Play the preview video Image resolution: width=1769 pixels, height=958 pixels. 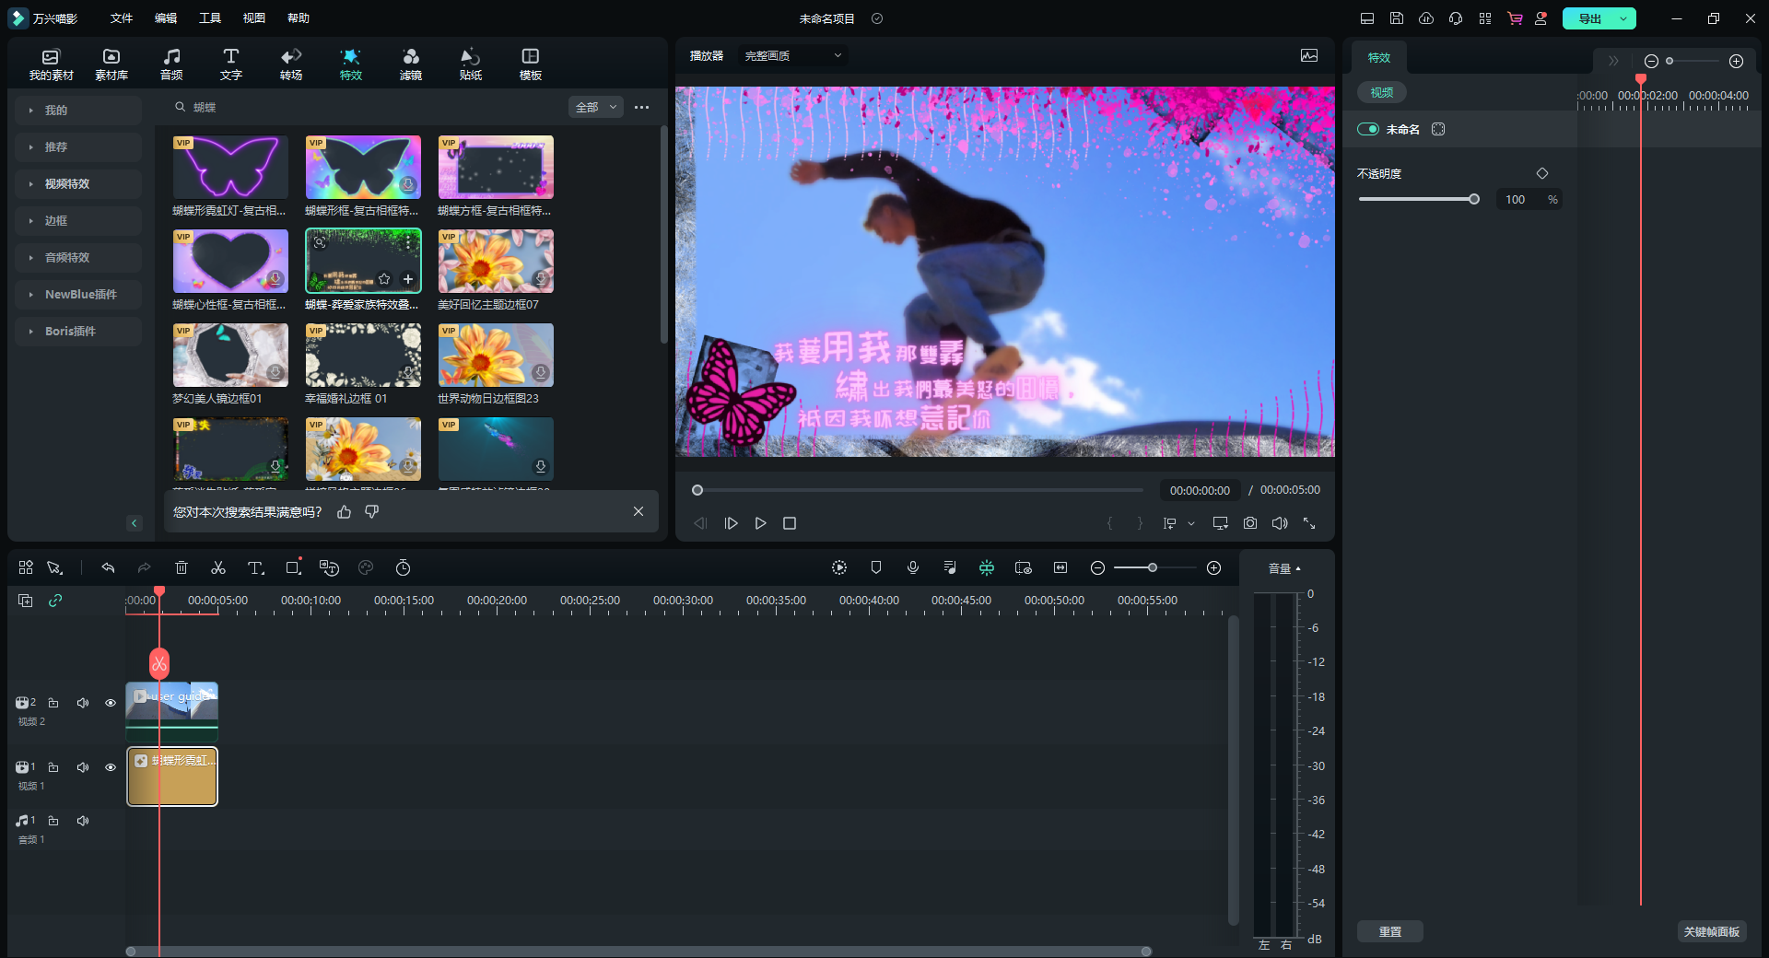point(761,523)
